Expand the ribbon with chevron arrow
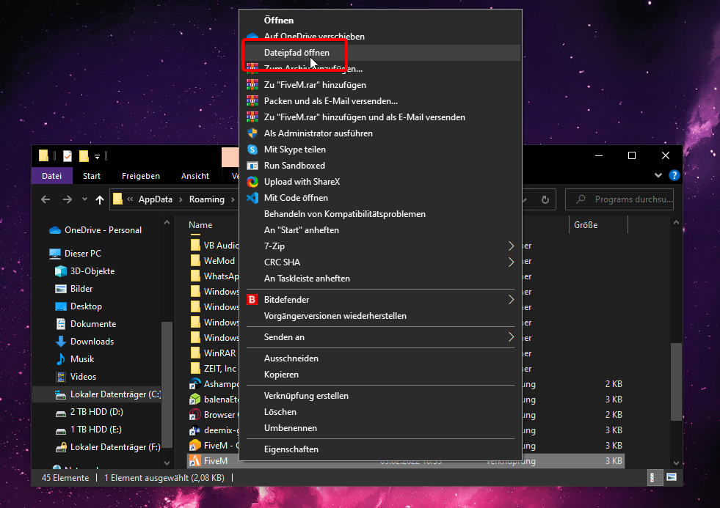This screenshot has width=720, height=508. click(x=658, y=176)
